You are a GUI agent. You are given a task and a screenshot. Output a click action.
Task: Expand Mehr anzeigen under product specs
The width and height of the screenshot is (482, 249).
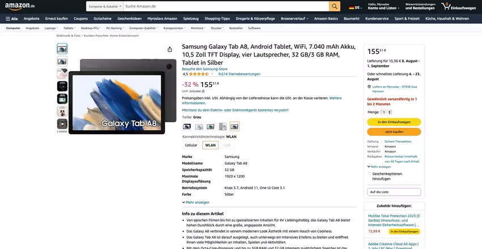[x=196, y=203]
